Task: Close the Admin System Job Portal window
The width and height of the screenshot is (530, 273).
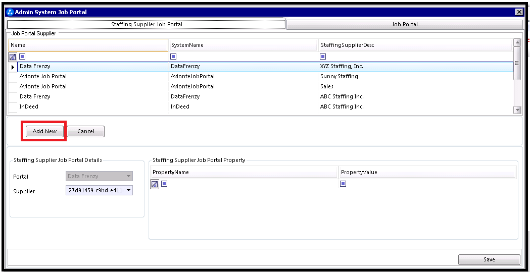Action: pyautogui.click(x=519, y=12)
